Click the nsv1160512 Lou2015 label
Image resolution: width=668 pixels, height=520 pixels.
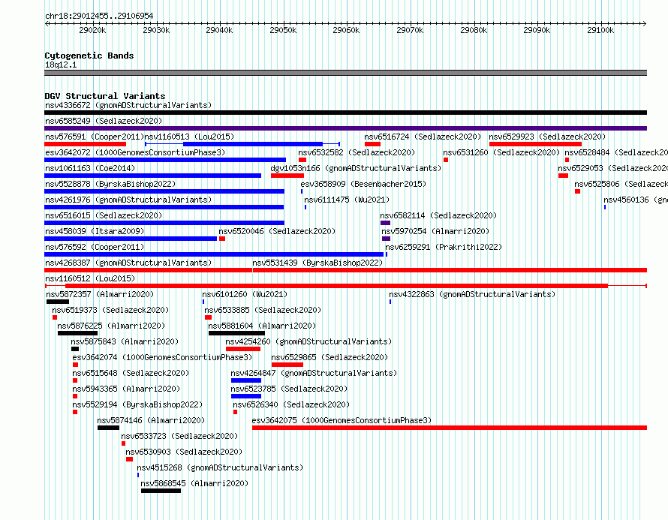pyautogui.click(x=90, y=278)
